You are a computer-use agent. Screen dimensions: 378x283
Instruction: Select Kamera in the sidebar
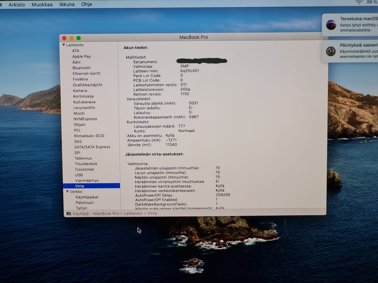[x=80, y=91]
